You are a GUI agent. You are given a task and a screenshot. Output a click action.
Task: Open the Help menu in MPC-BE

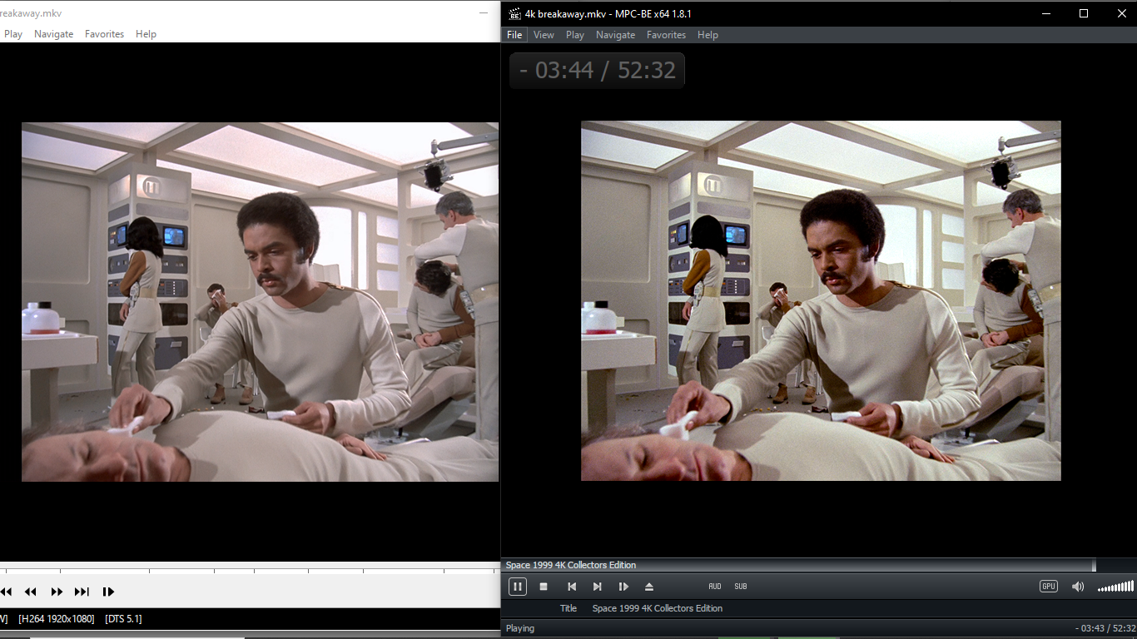click(x=708, y=35)
